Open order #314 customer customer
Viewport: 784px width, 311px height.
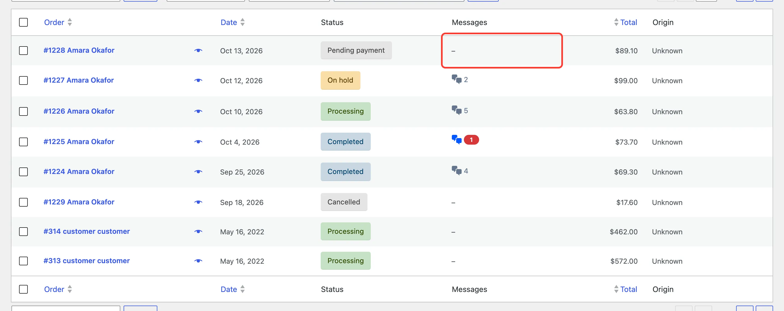87,231
